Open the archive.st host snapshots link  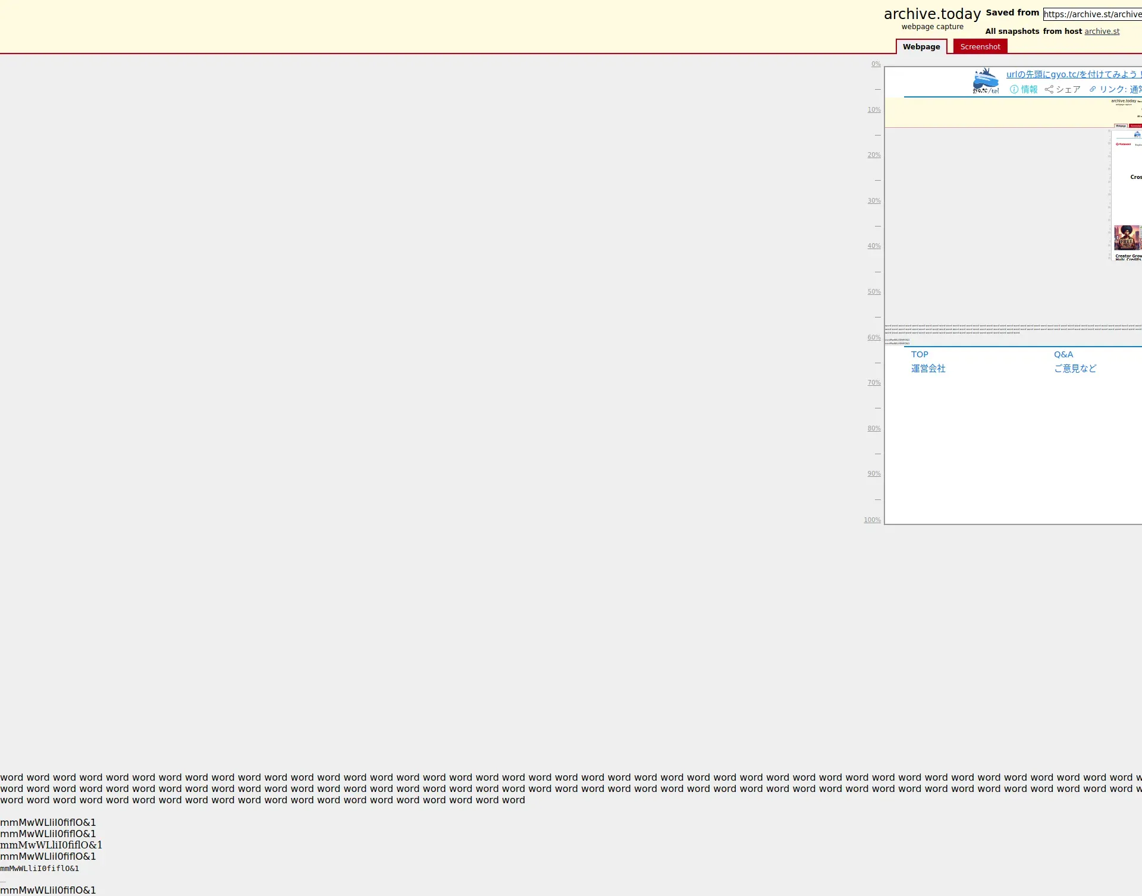pyautogui.click(x=1102, y=32)
